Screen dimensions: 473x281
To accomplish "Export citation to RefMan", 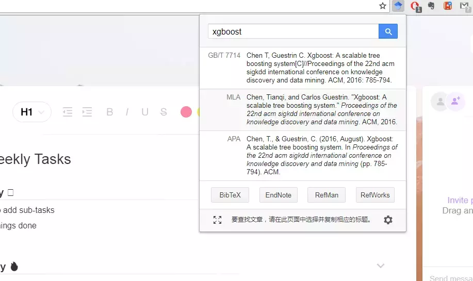I will tap(327, 195).
